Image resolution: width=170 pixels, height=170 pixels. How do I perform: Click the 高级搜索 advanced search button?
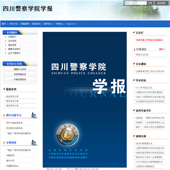coord(161,3)
